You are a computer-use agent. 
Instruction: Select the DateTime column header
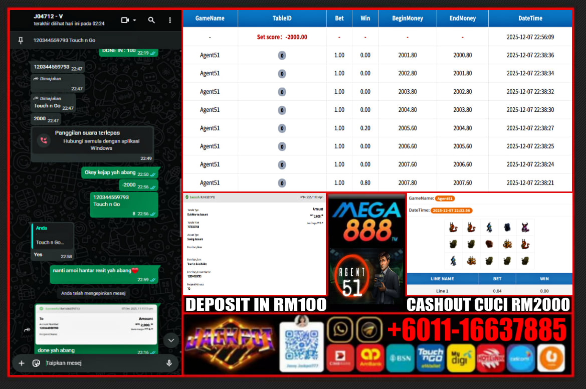(x=530, y=18)
